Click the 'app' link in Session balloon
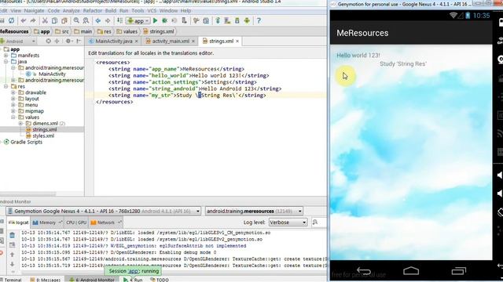Image resolution: width=503 pixels, height=282 pixels. click(x=133, y=271)
